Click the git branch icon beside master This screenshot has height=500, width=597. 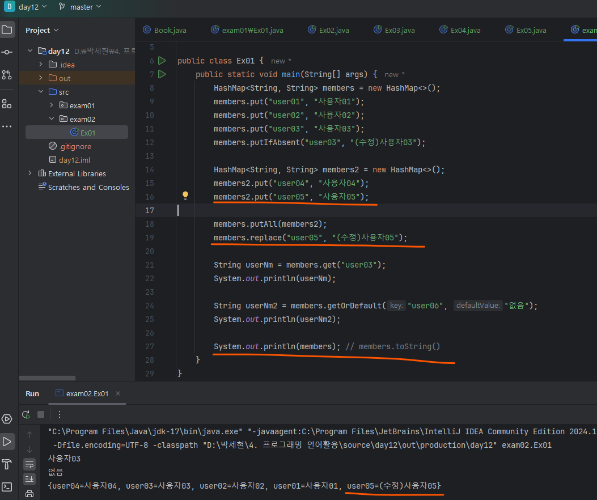pyautogui.click(x=62, y=6)
